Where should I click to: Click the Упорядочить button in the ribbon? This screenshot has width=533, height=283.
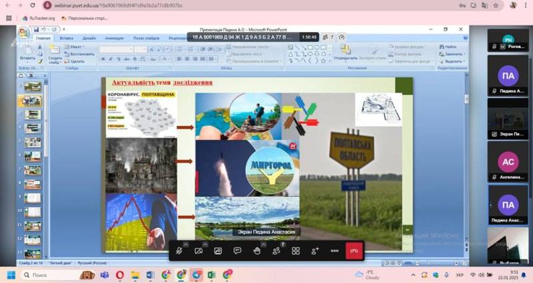pyautogui.click(x=346, y=53)
